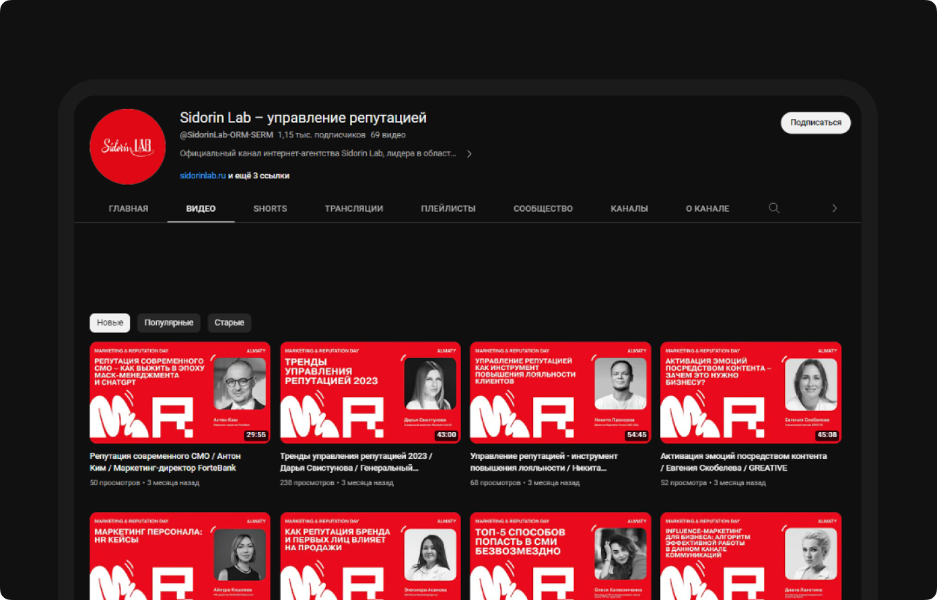Click the right arrow after the tabs

click(x=835, y=209)
